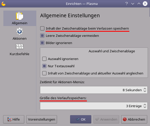This screenshot has height=126, width=150.
Task: Uncheck Leere Zwischenablage vermeiden
Action: [x=42, y=36]
